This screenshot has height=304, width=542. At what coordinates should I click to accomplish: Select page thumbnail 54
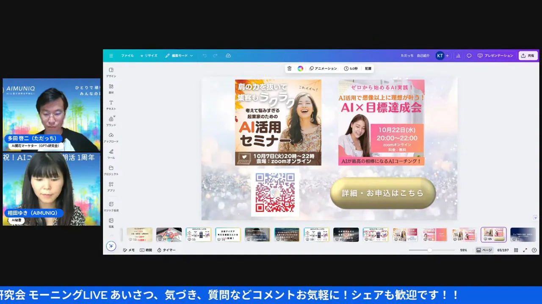pos(169,235)
